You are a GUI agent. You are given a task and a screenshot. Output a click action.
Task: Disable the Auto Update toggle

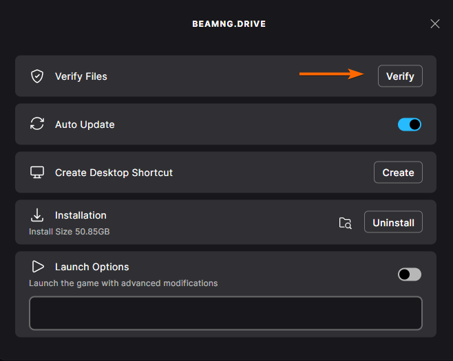pyautogui.click(x=410, y=124)
